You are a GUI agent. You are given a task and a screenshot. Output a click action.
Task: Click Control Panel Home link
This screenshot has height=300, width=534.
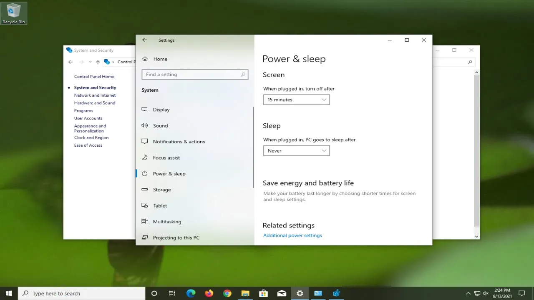click(x=94, y=77)
